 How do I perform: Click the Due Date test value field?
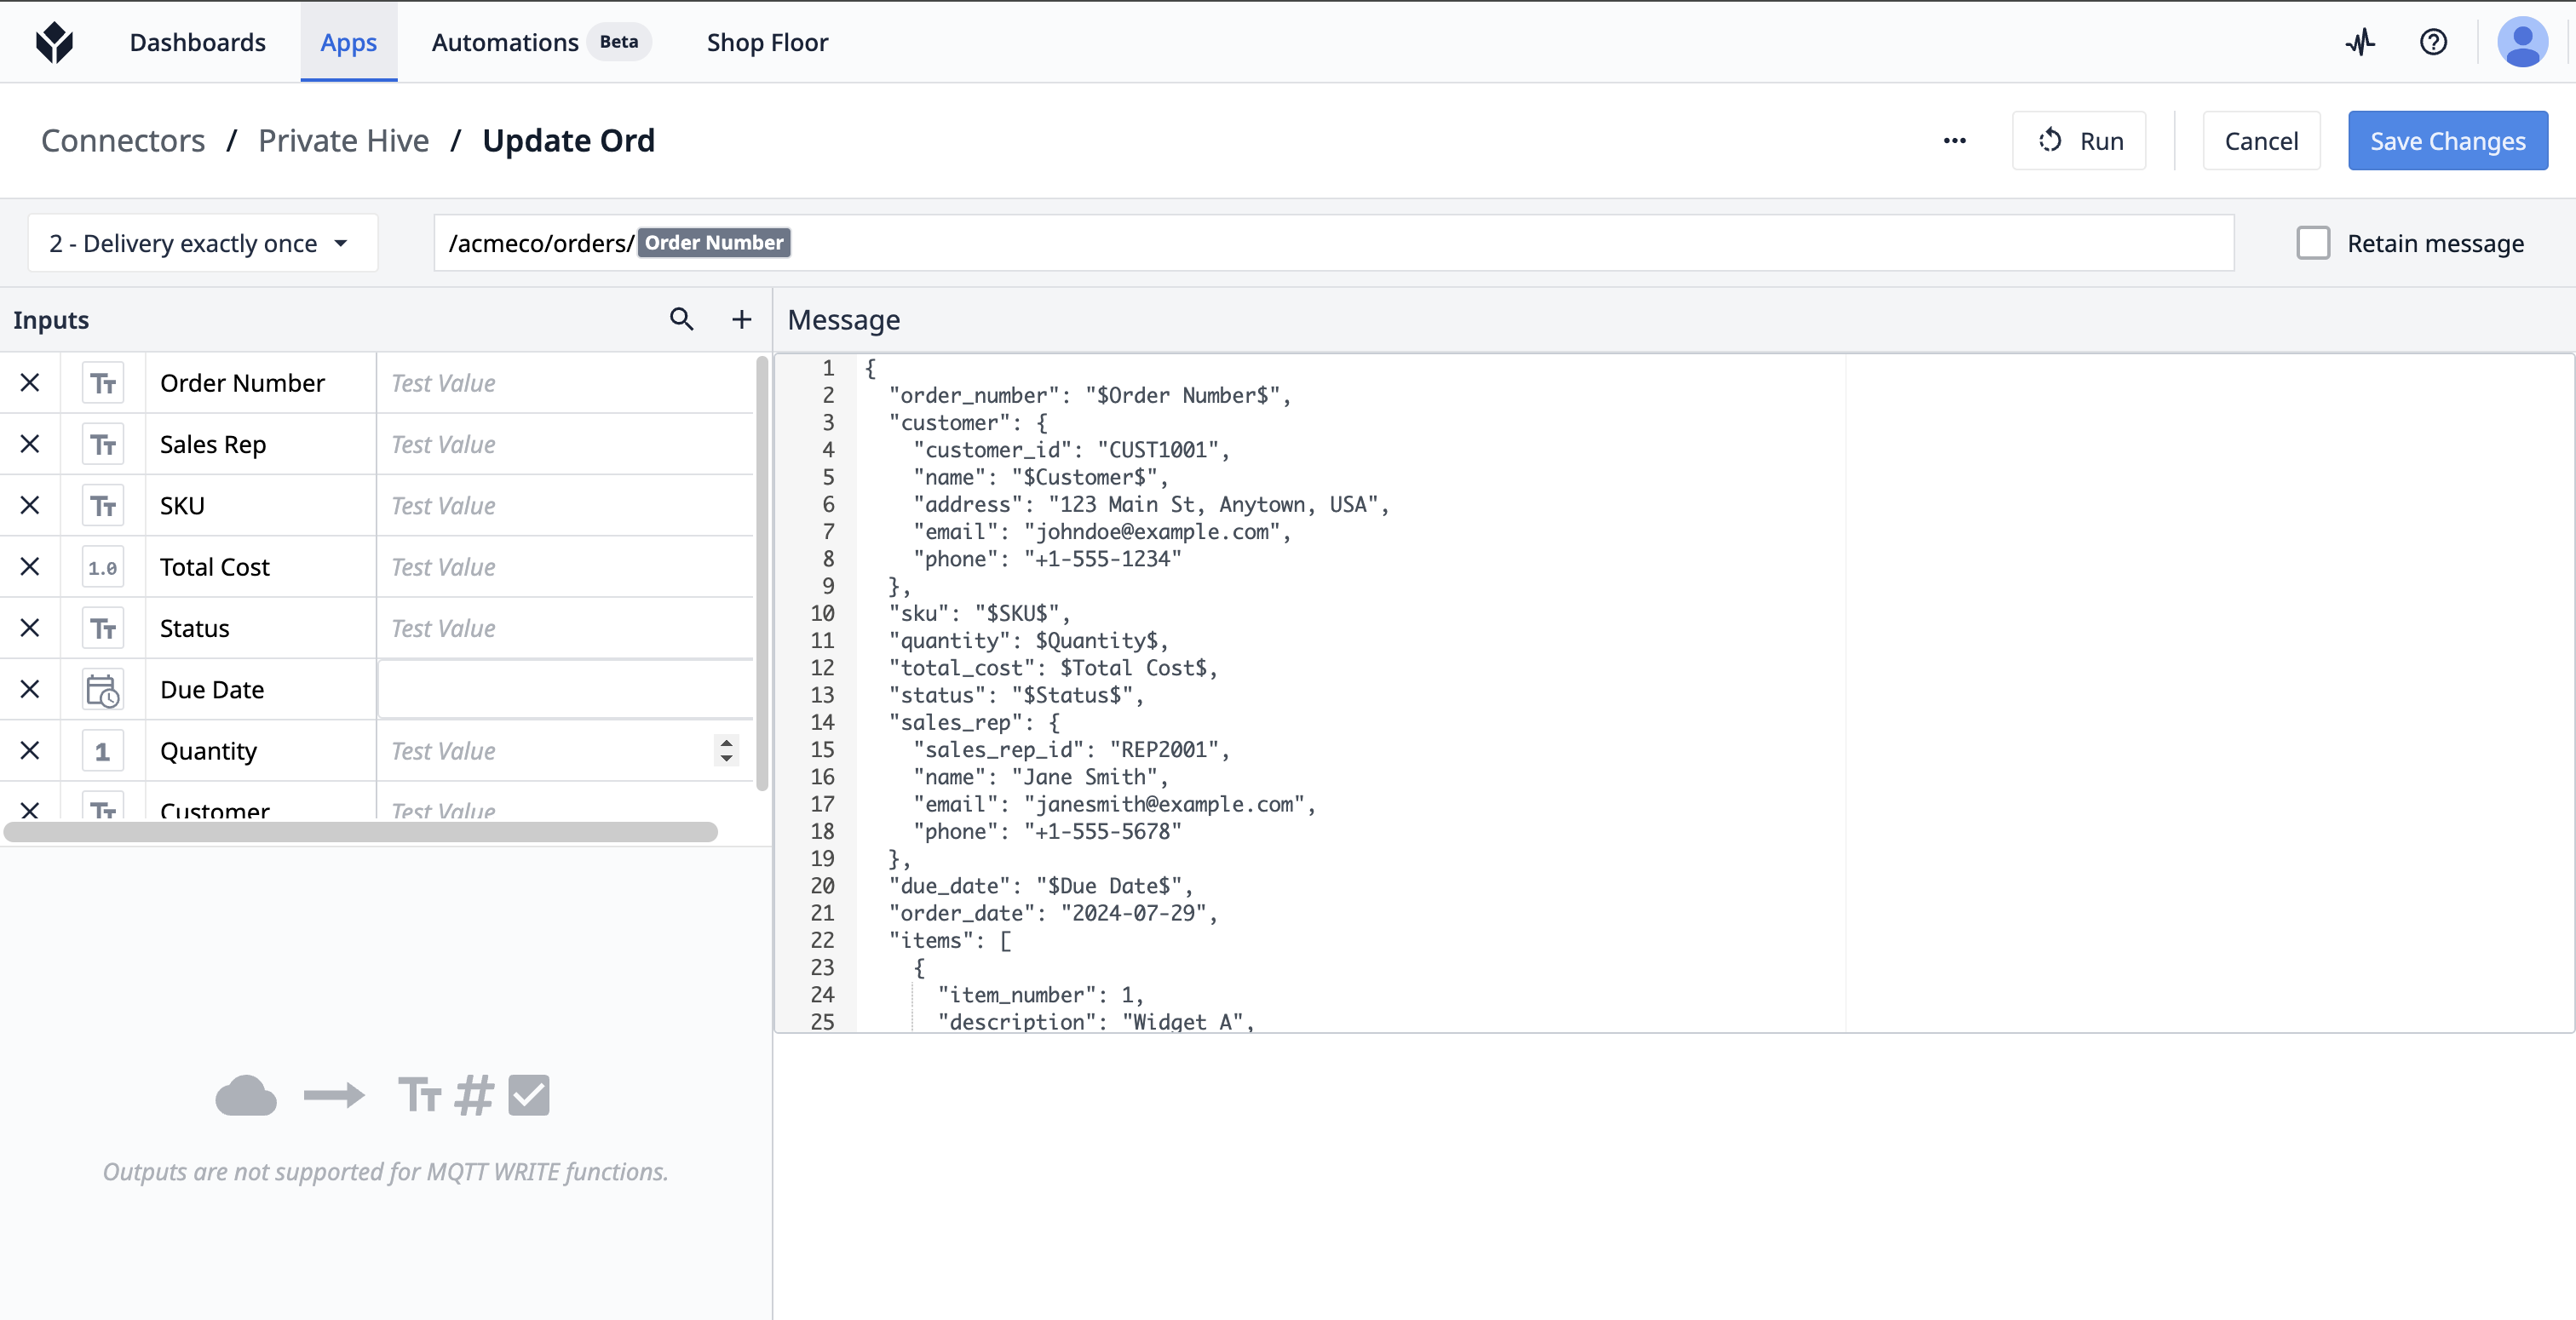(x=565, y=689)
